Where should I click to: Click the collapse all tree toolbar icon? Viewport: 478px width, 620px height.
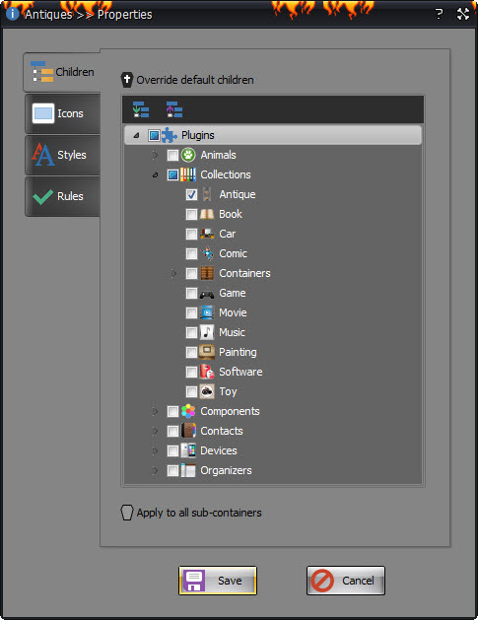(x=174, y=109)
